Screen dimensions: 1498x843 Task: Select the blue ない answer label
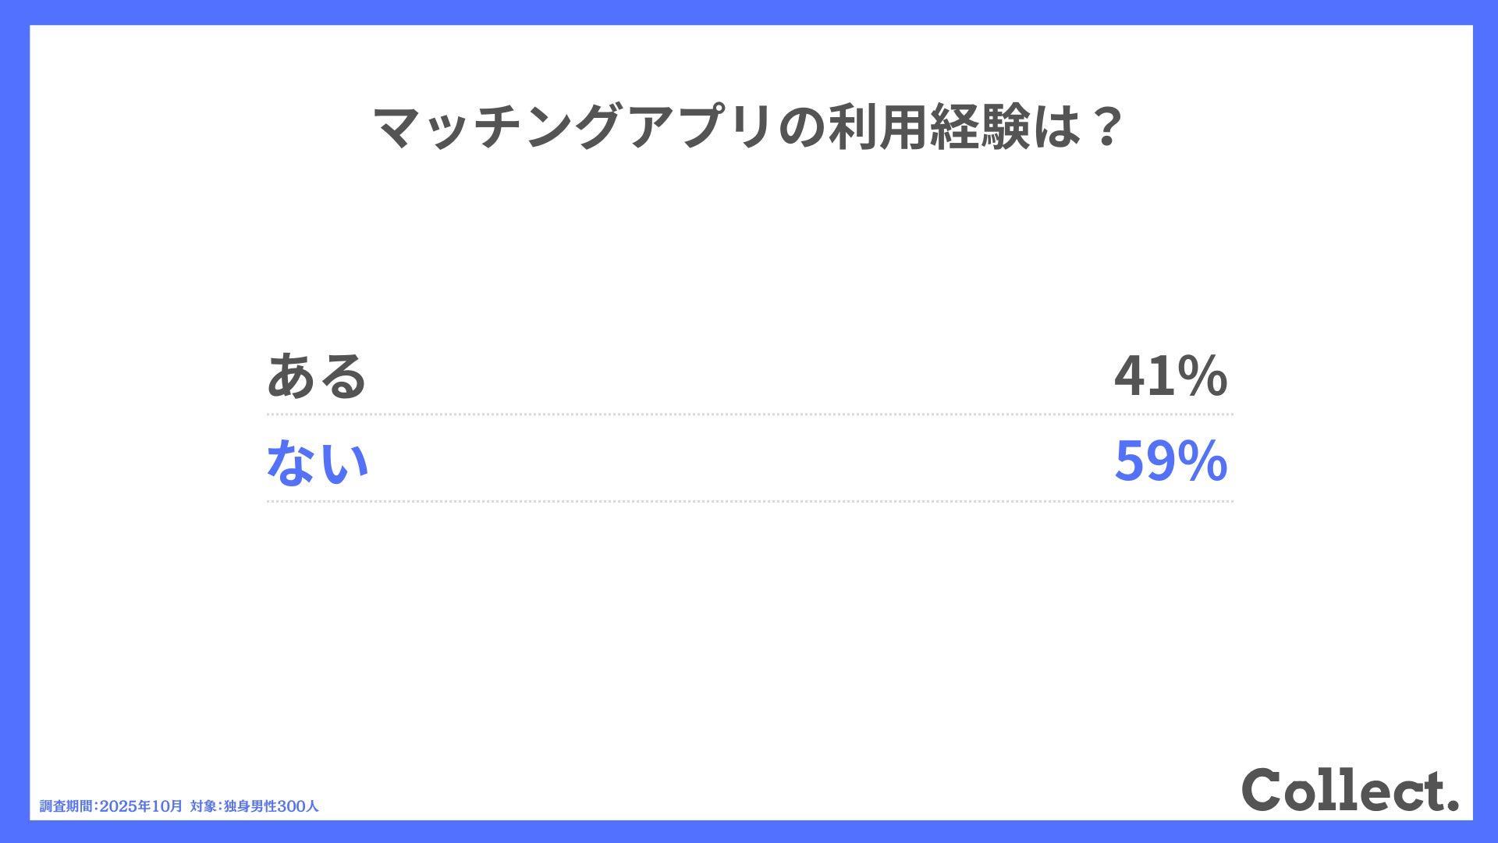coord(317,461)
